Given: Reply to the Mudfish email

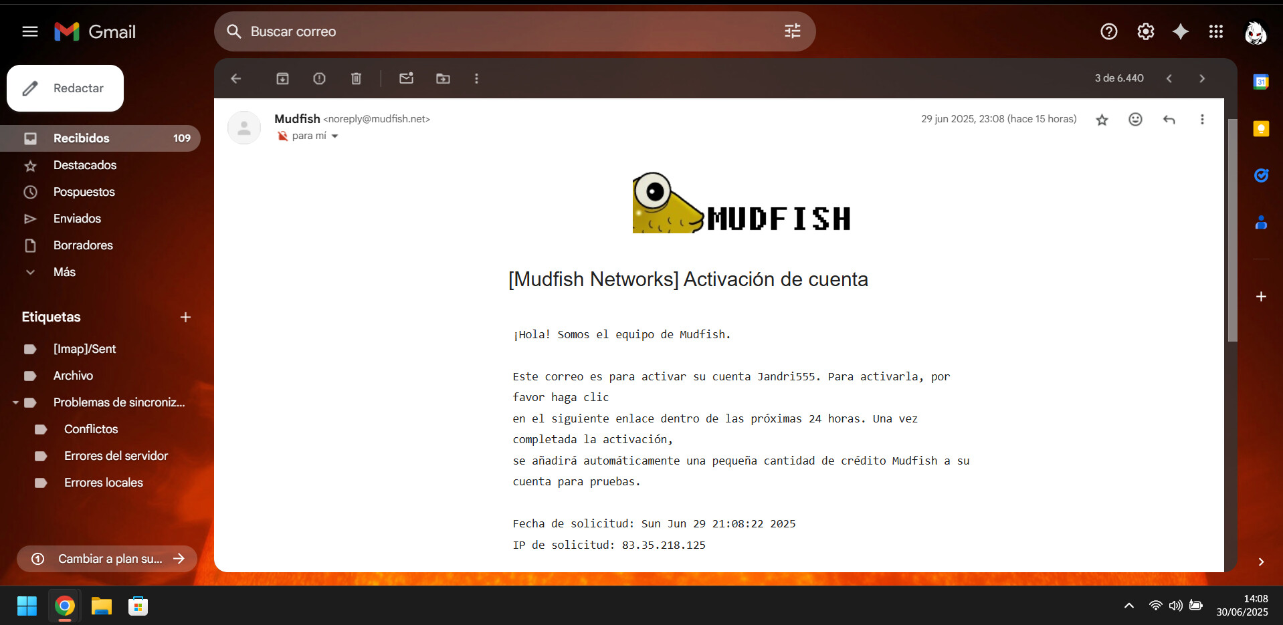Looking at the screenshot, I should [x=1169, y=119].
